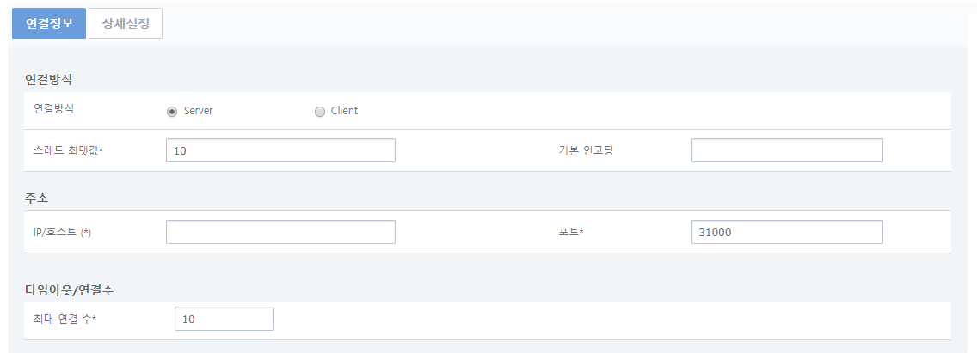Viewport: 977px width, 353px height.
Task: Click the 포트* field label
Action: (x=571, y=233)
